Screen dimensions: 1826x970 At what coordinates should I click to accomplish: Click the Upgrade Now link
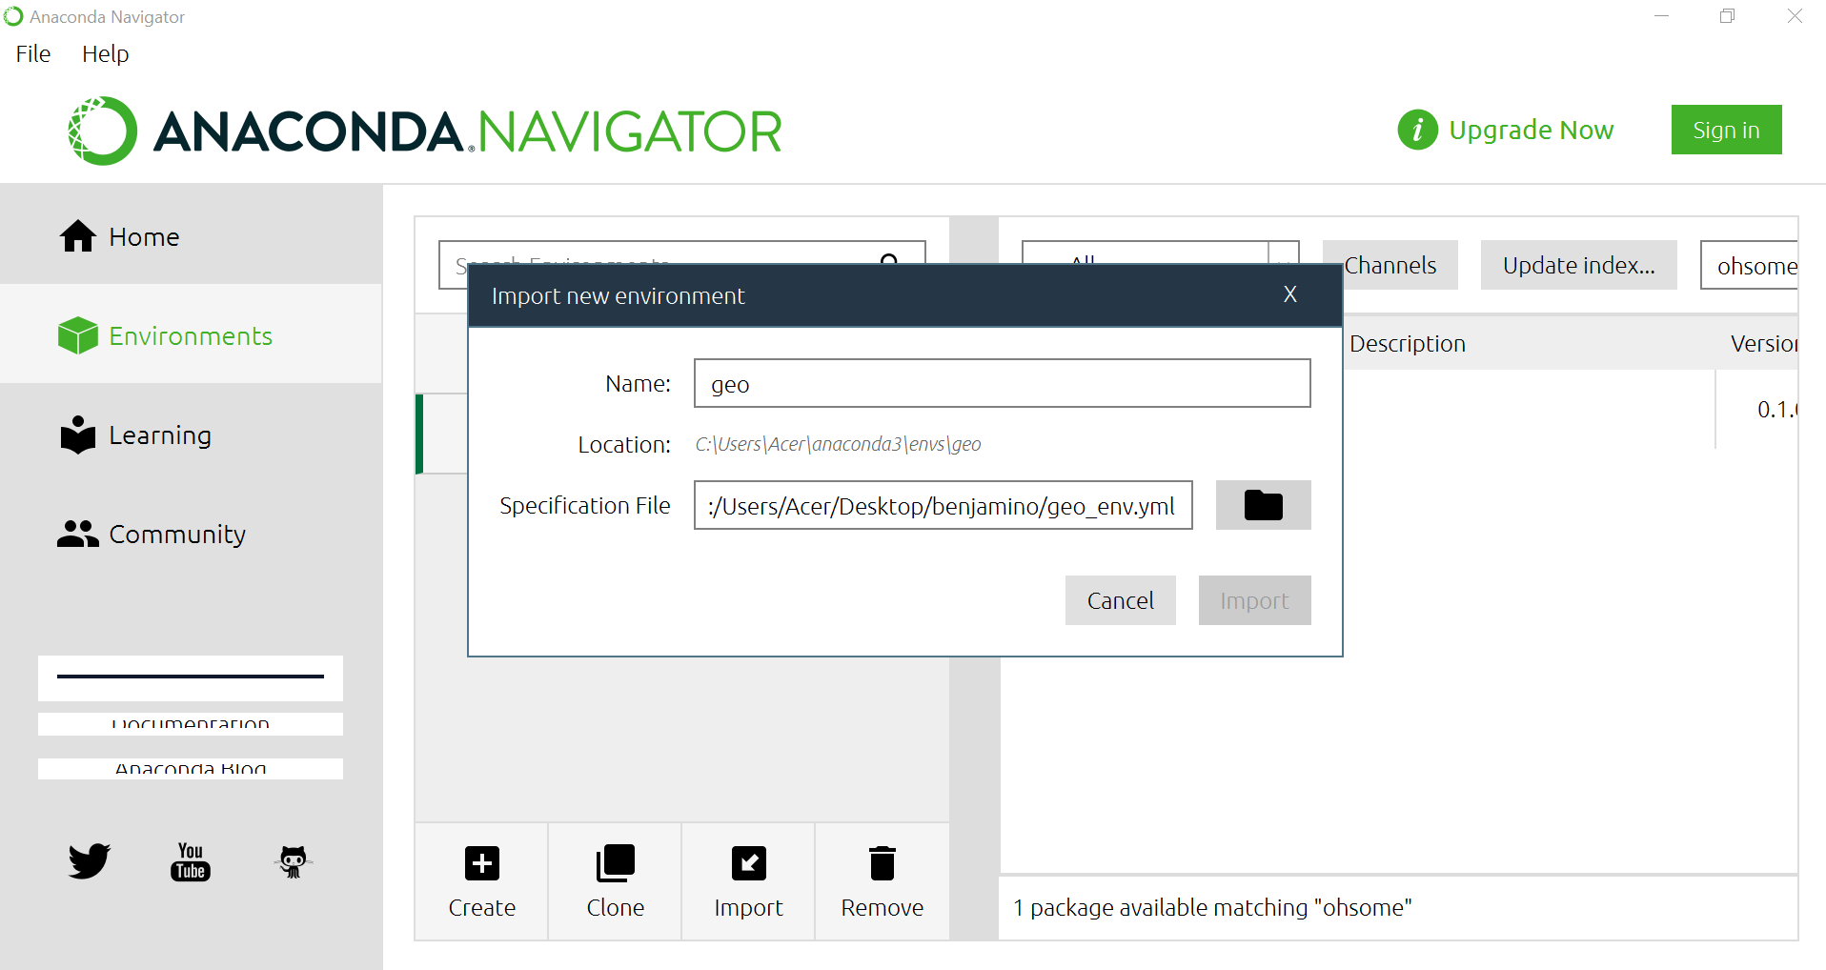(x=1532, y=130)
